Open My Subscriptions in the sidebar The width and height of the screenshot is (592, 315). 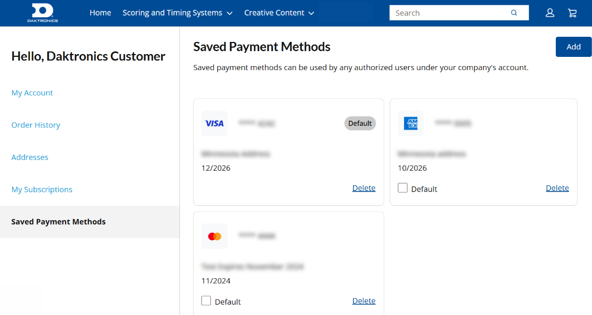[x=42, y=189]
